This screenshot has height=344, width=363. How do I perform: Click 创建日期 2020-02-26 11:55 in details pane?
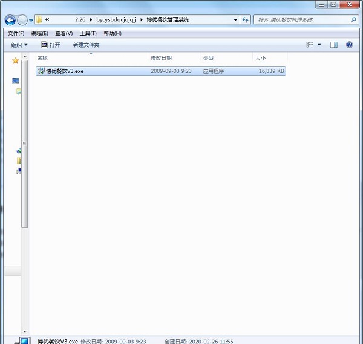click(199, 342)
